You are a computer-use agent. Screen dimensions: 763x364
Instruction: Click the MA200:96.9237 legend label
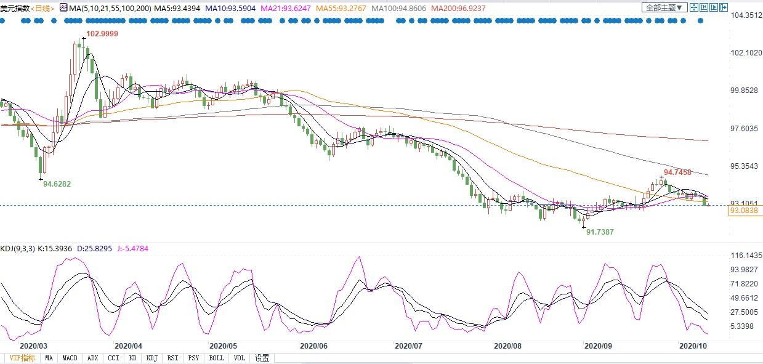pos(458,8)
